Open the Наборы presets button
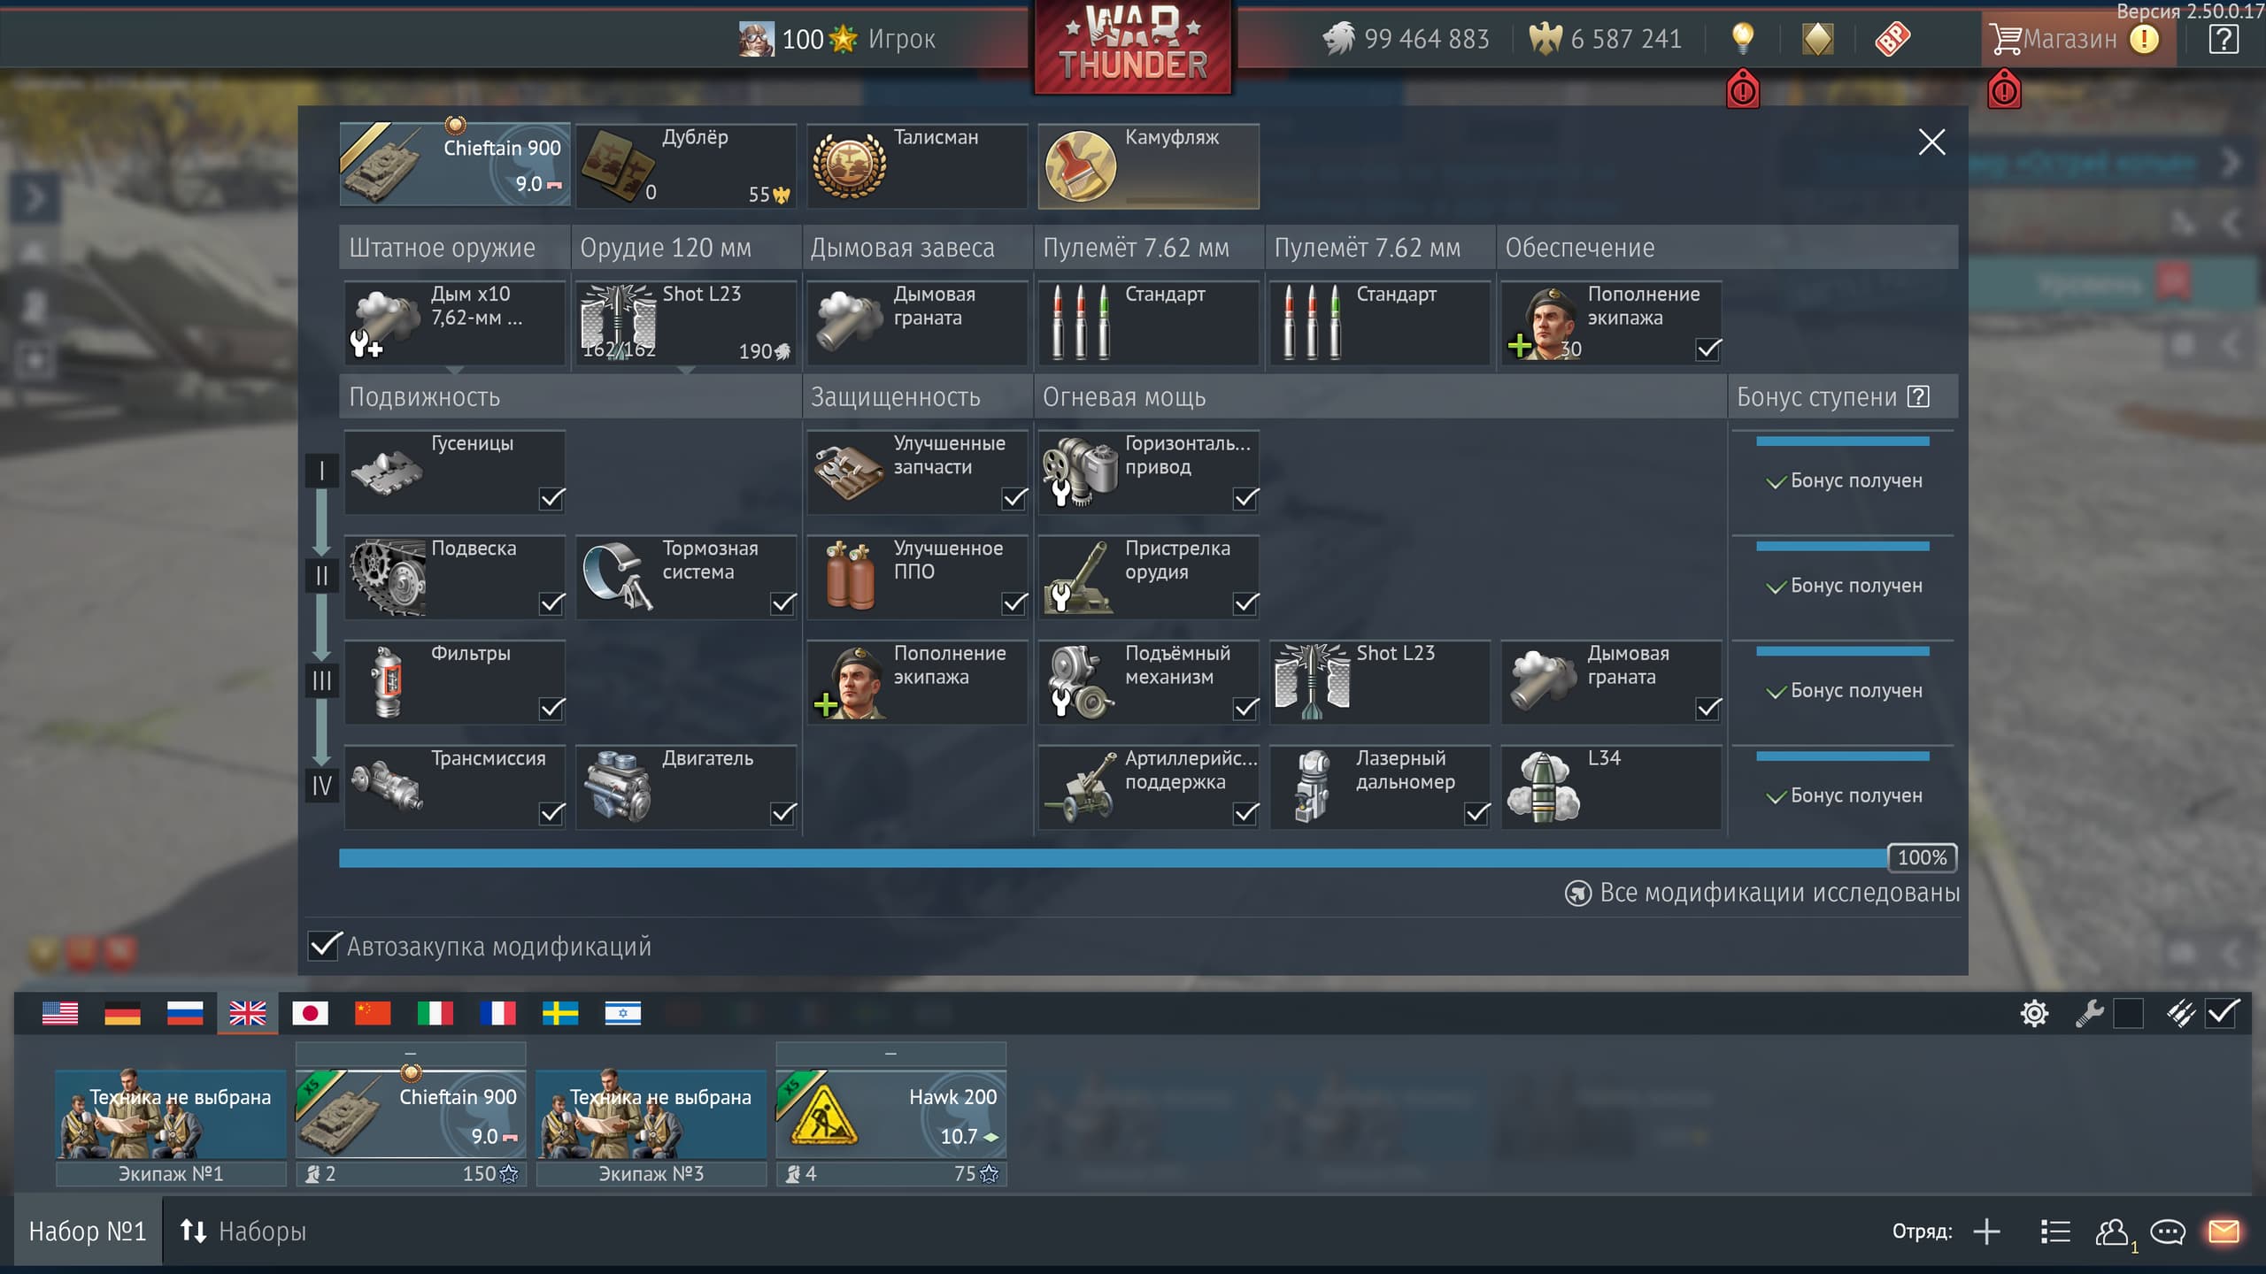Image resolution: width=2266 pixels, height=1274 pixels. [243, 1231]
